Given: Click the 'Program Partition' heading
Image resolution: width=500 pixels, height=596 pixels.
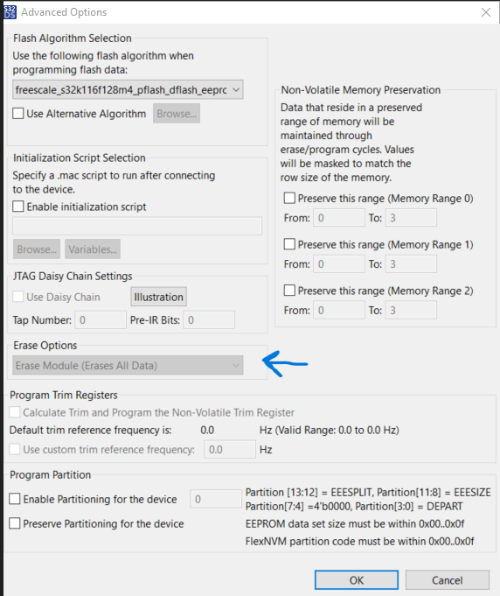Looking at the screenshot, I should point(50,474).
